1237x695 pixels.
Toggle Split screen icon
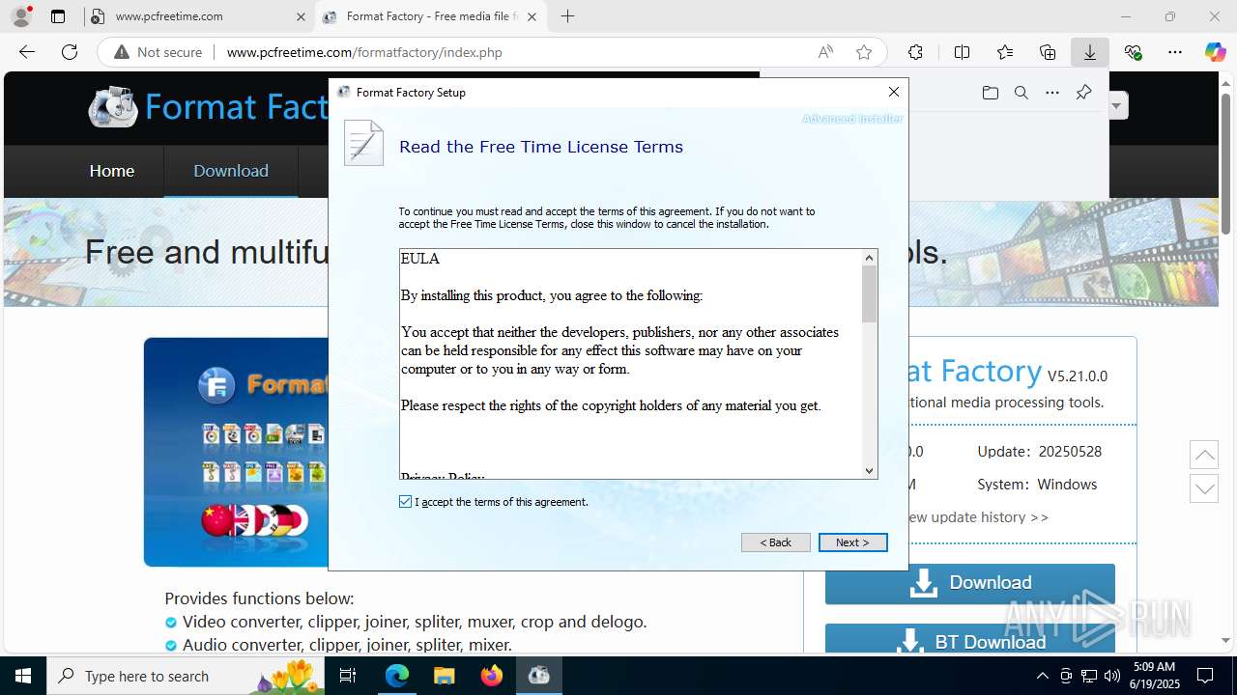pos(962,52)
